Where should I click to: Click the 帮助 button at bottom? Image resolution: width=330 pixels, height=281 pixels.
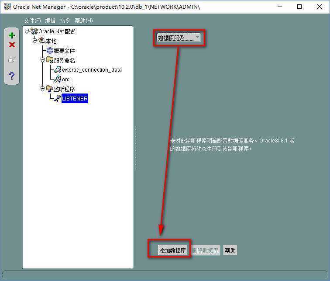coord(230,250)
